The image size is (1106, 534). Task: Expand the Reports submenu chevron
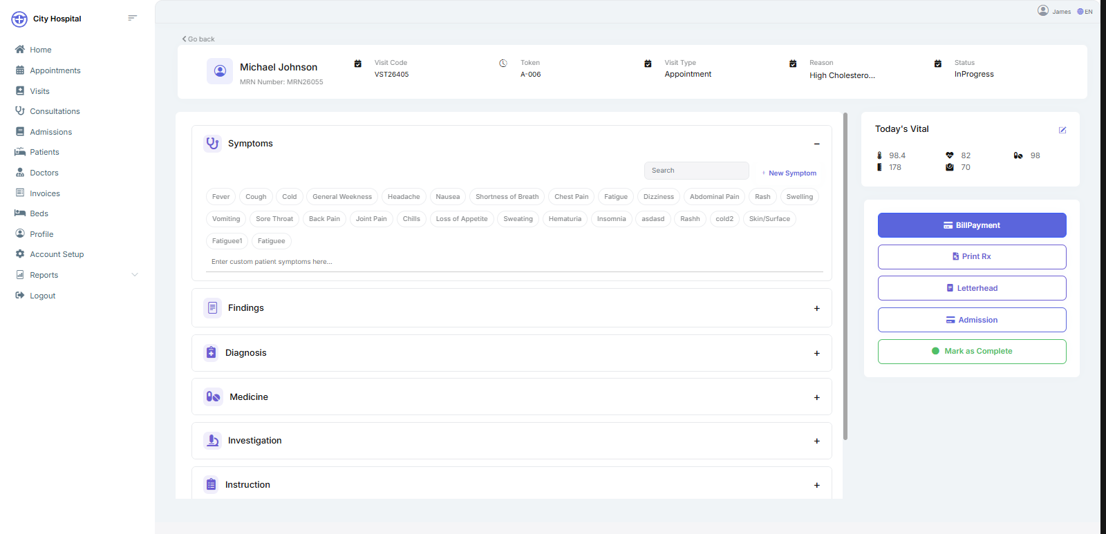coord(135,275)
